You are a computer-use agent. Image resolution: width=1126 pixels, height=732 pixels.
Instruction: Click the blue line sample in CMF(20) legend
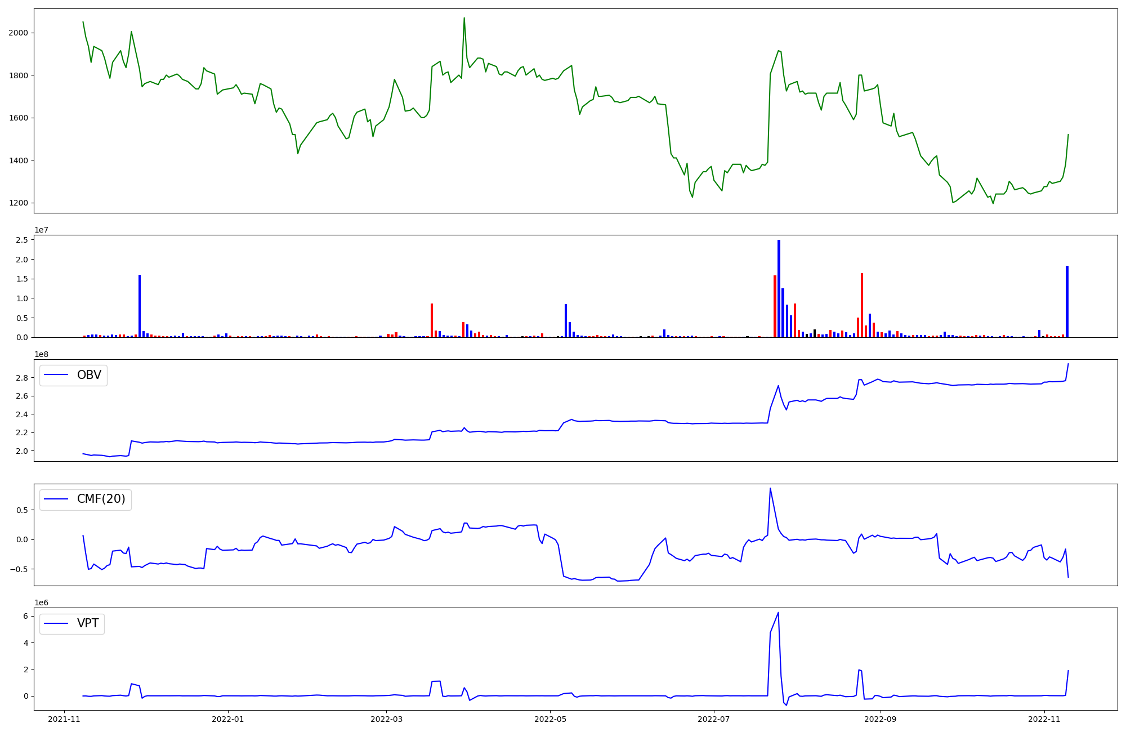tap(56, 499)
